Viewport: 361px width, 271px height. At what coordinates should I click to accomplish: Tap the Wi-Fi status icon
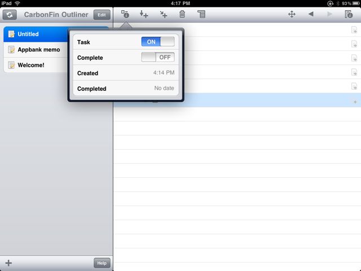(x=17, y=3)
